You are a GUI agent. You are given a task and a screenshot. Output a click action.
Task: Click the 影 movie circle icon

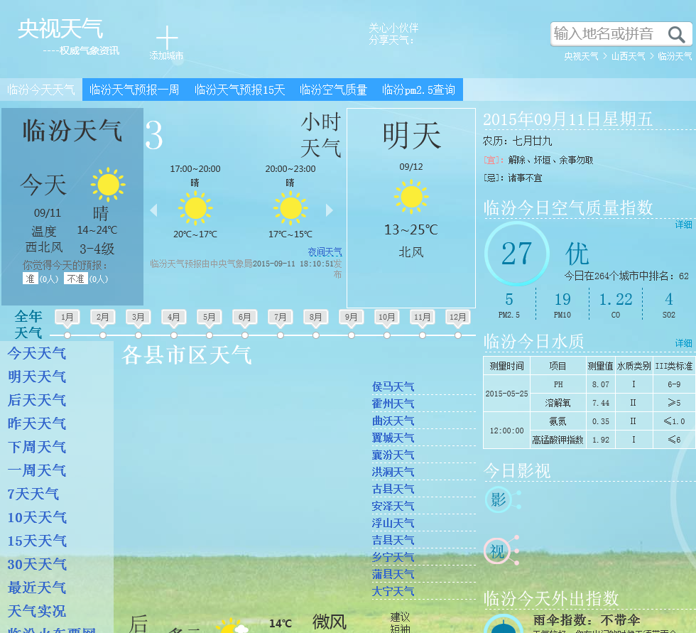498,499
